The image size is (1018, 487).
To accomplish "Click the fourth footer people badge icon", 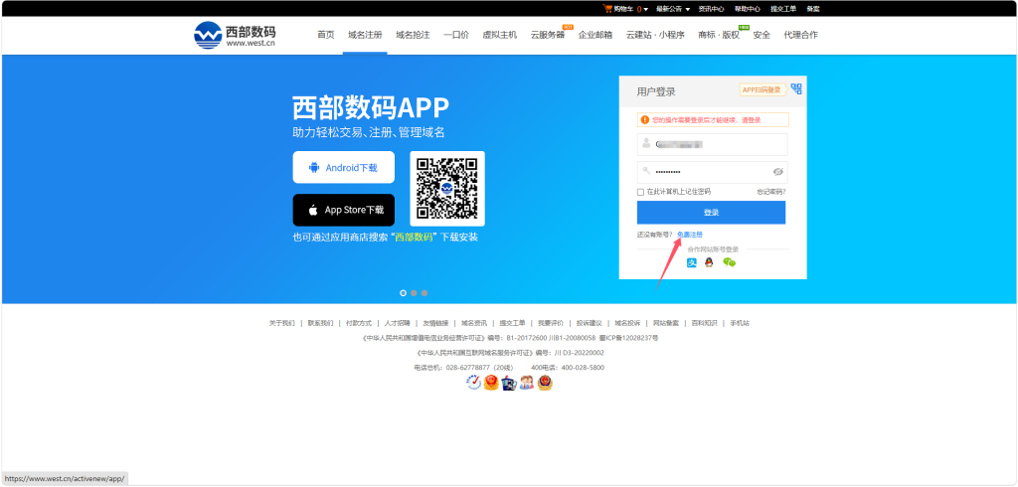I will [x=527, y=383].
